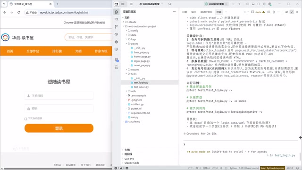
Task: Open the Explorer icon in activity bar
Action: click(x=117, y=12)
